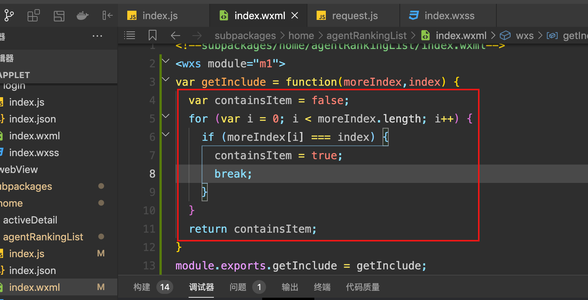
Task: Fold the wxs block at line 2
Action: click(166, 61)
